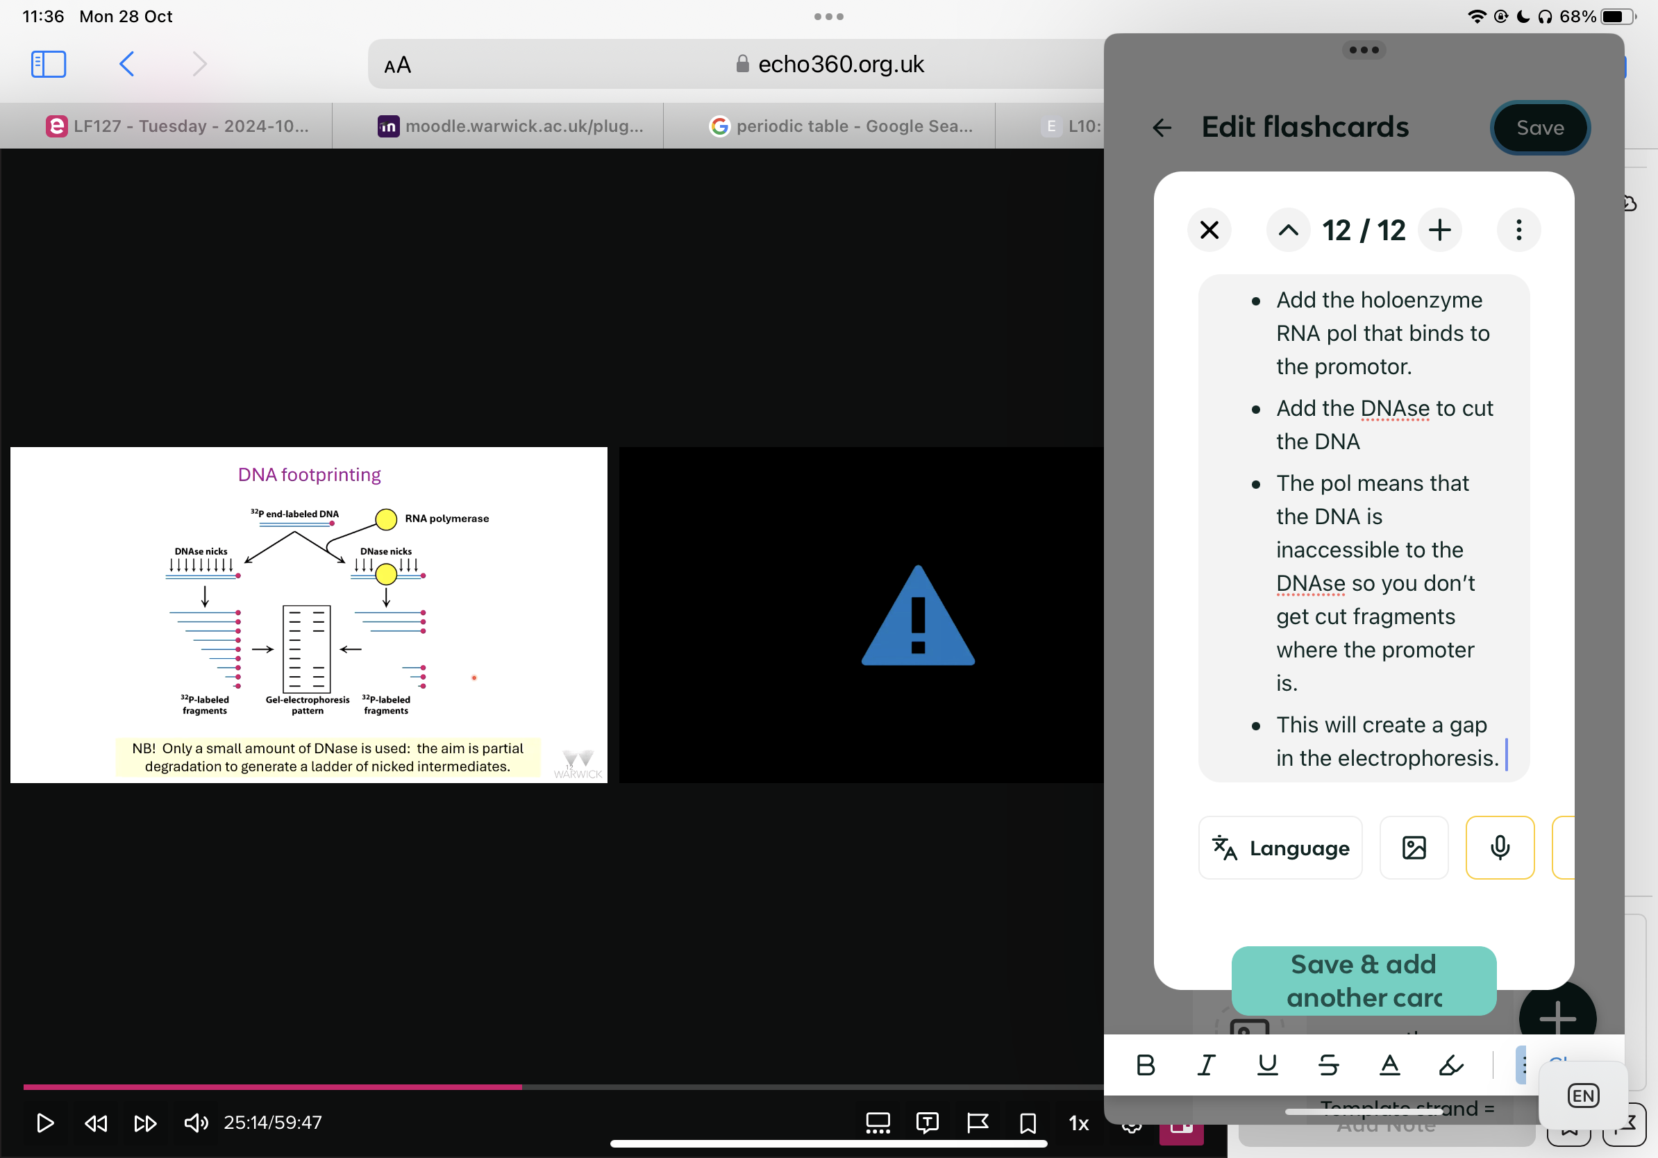Flag this moment in the video
This screenshot has height=1158, width=1658.
pos(977,1123)
